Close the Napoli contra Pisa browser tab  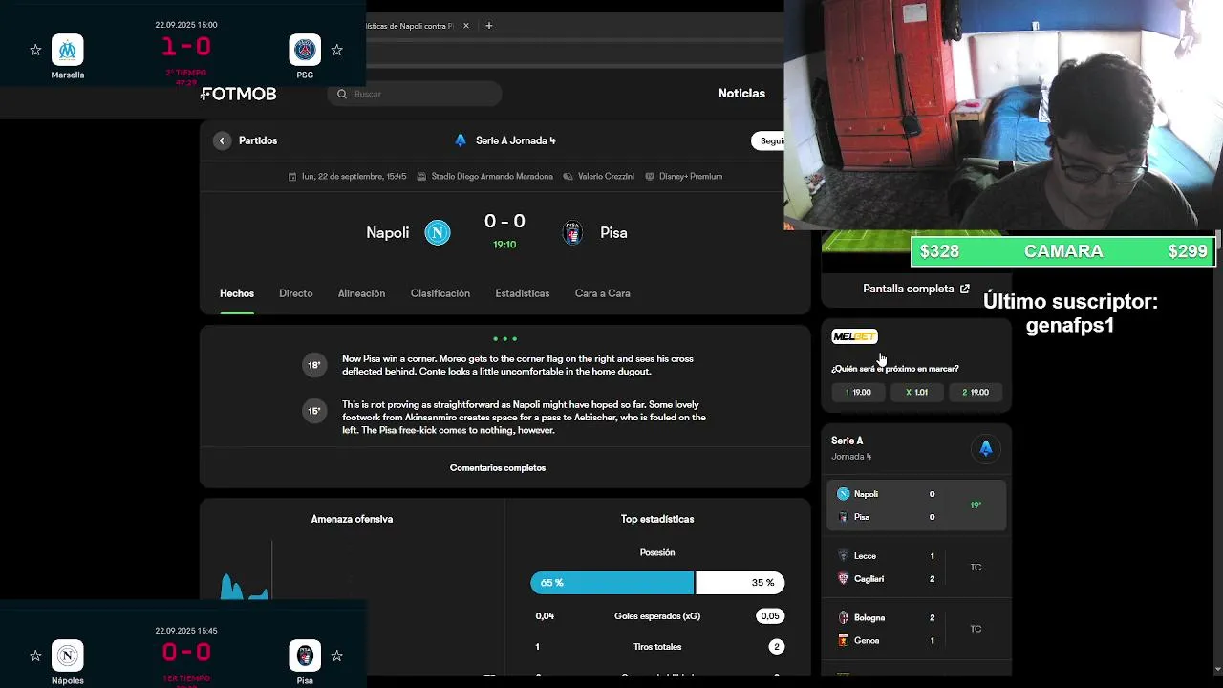point(466,26)
